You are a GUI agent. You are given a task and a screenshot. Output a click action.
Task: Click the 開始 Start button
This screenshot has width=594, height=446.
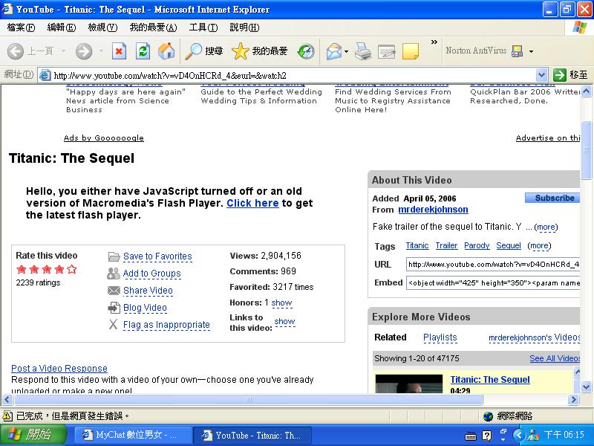coord(33,435)
